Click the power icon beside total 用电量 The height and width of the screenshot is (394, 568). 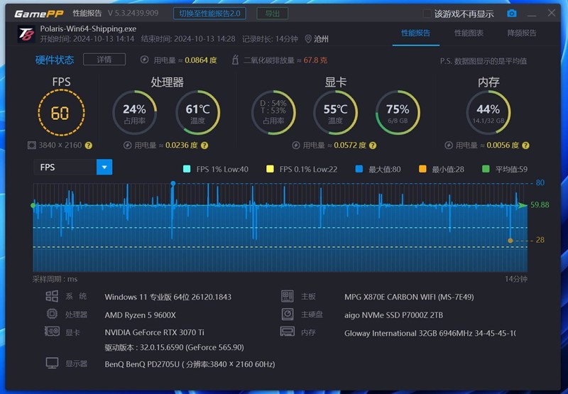pos(144,60)
